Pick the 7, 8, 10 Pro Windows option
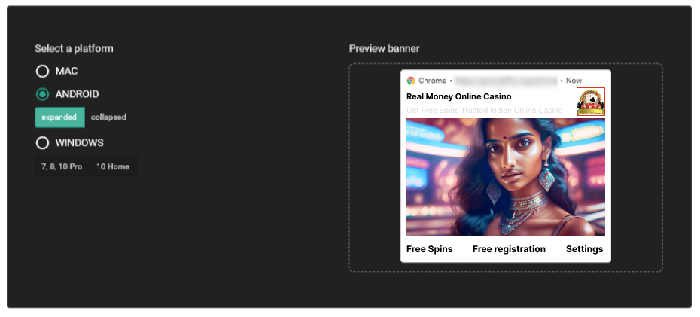700x317 pixels. pyautogui.click(x=62, y=166)
